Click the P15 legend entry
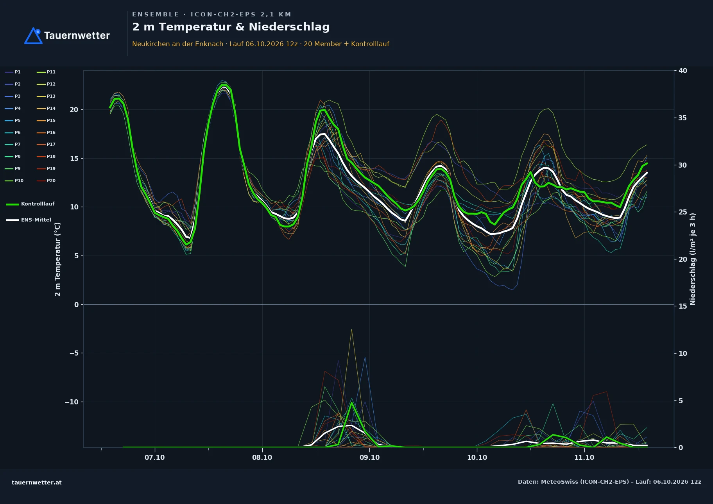This screenshot has height=504, width=713. coord(46,120)
